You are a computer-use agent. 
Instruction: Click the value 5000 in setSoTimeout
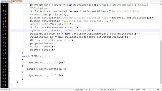coord(67,24)
